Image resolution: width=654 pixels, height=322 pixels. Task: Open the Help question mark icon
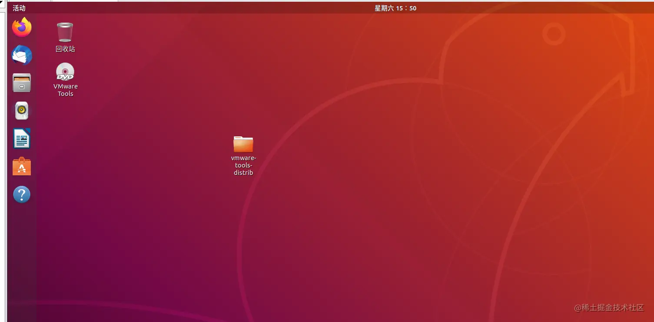pyautogui.click(x=22, y=194)
